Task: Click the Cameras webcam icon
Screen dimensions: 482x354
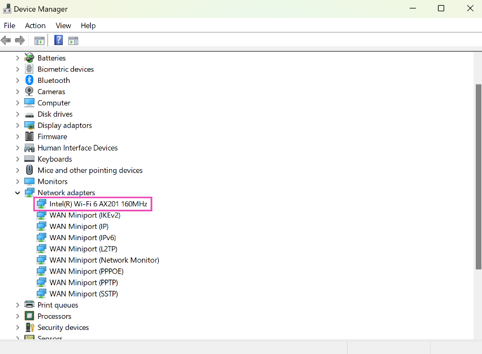Action: (29, 92)
